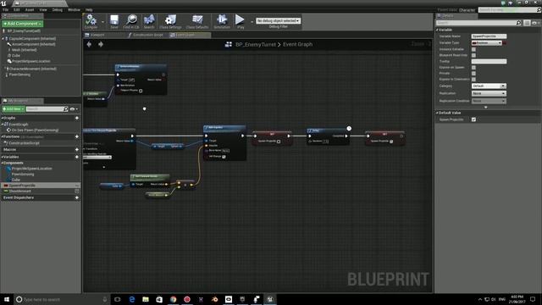Screen dimensions: 542x305
Task: Expand advanced variable options arrow
Action: click(486, 108)
